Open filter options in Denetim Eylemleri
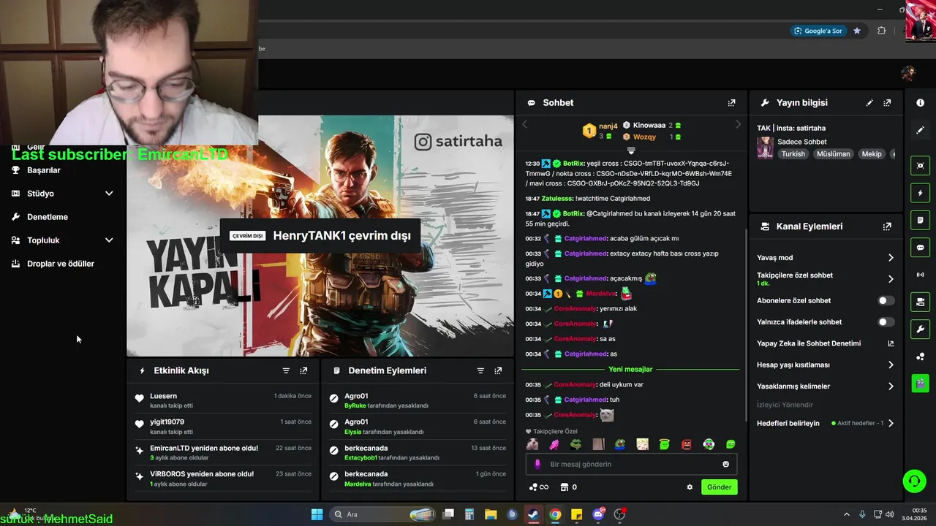This screenshot has height=526, width=936. (480, 370)
